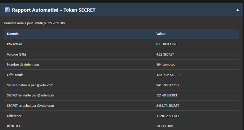Click the Offre totale label
This screenshot has height=130, width=244.
[x=15, y=75]
